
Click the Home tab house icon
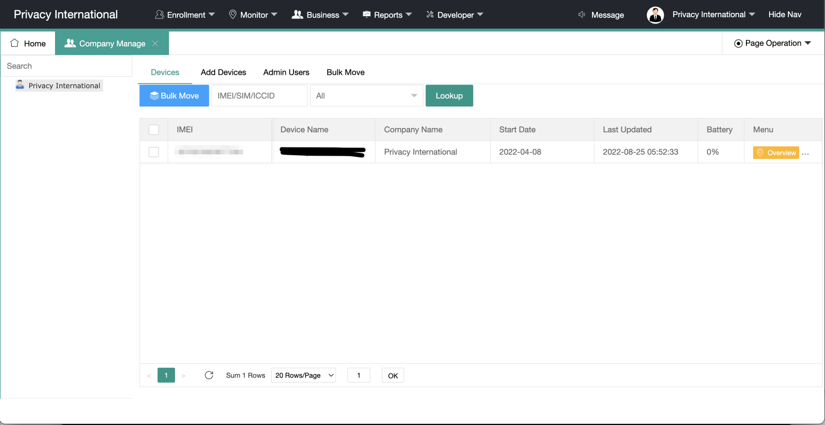(15, 43)
